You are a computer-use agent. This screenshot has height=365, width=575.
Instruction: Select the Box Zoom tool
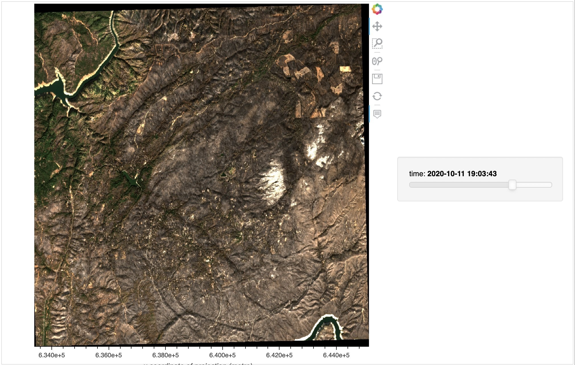(x=377, y=43)
